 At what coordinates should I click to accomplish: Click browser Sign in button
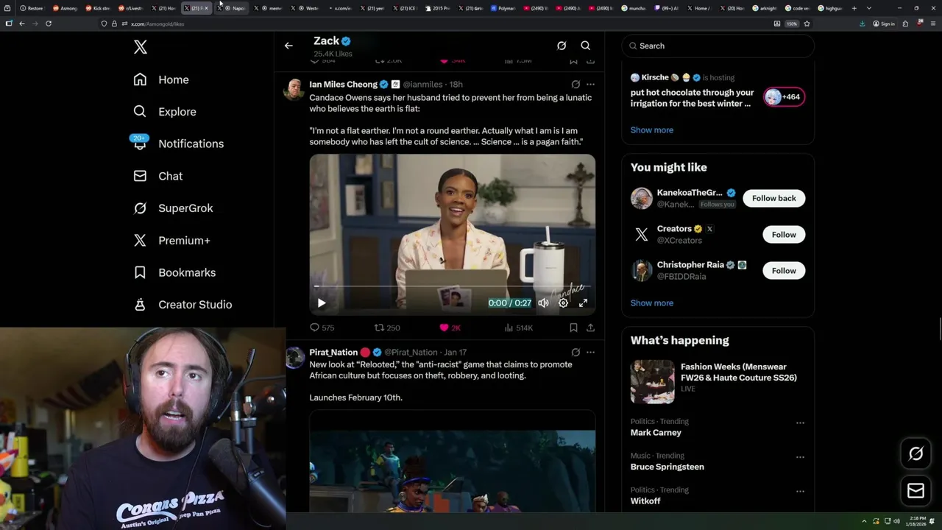[x=884, y=24]
